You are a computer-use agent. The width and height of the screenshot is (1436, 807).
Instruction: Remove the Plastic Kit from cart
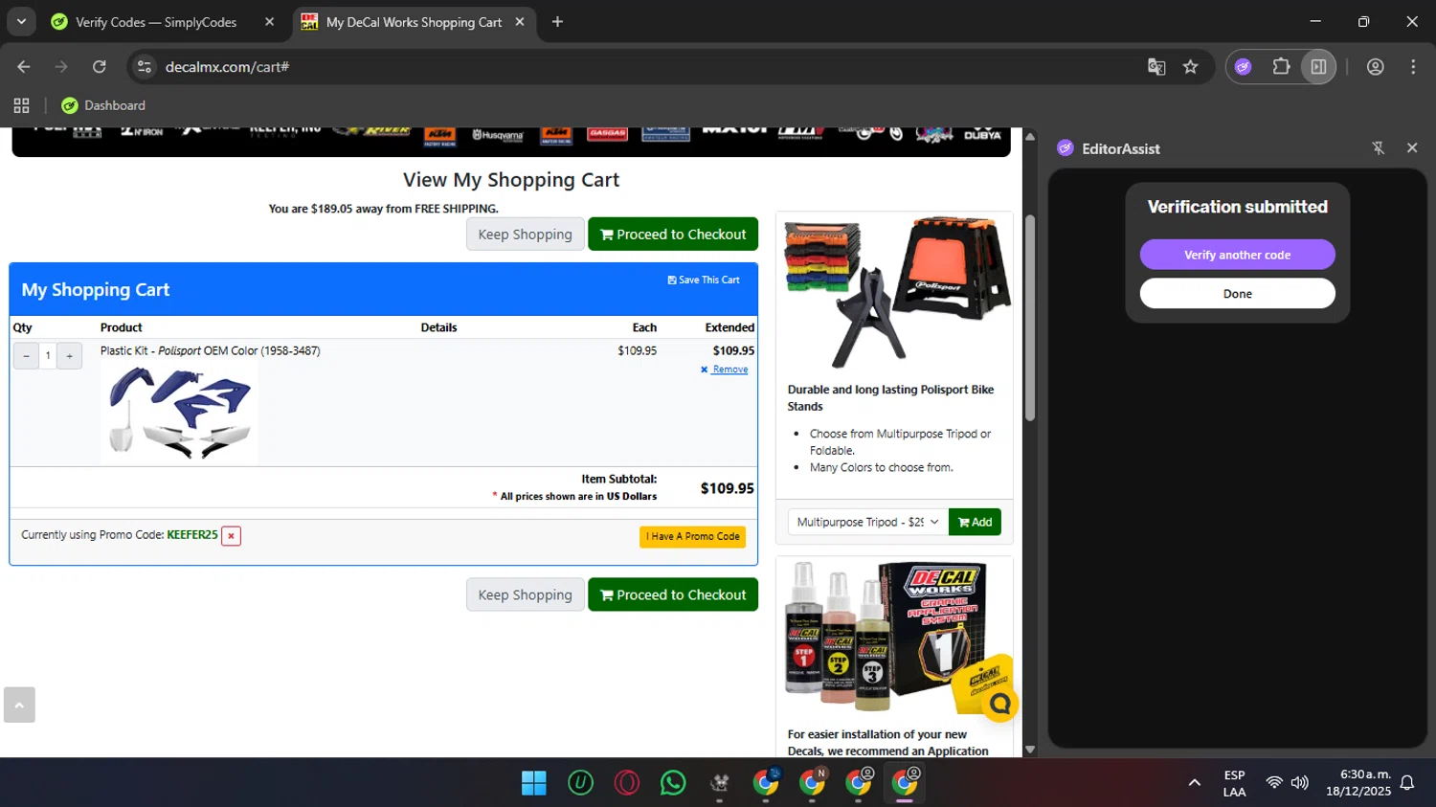(x=725, y=370)
